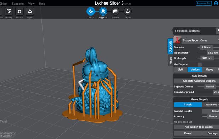The image size is (219, 139).
Task: Click the Diameter 1.30 mm value
Action: pyautogui.click(x=206, y=47)
